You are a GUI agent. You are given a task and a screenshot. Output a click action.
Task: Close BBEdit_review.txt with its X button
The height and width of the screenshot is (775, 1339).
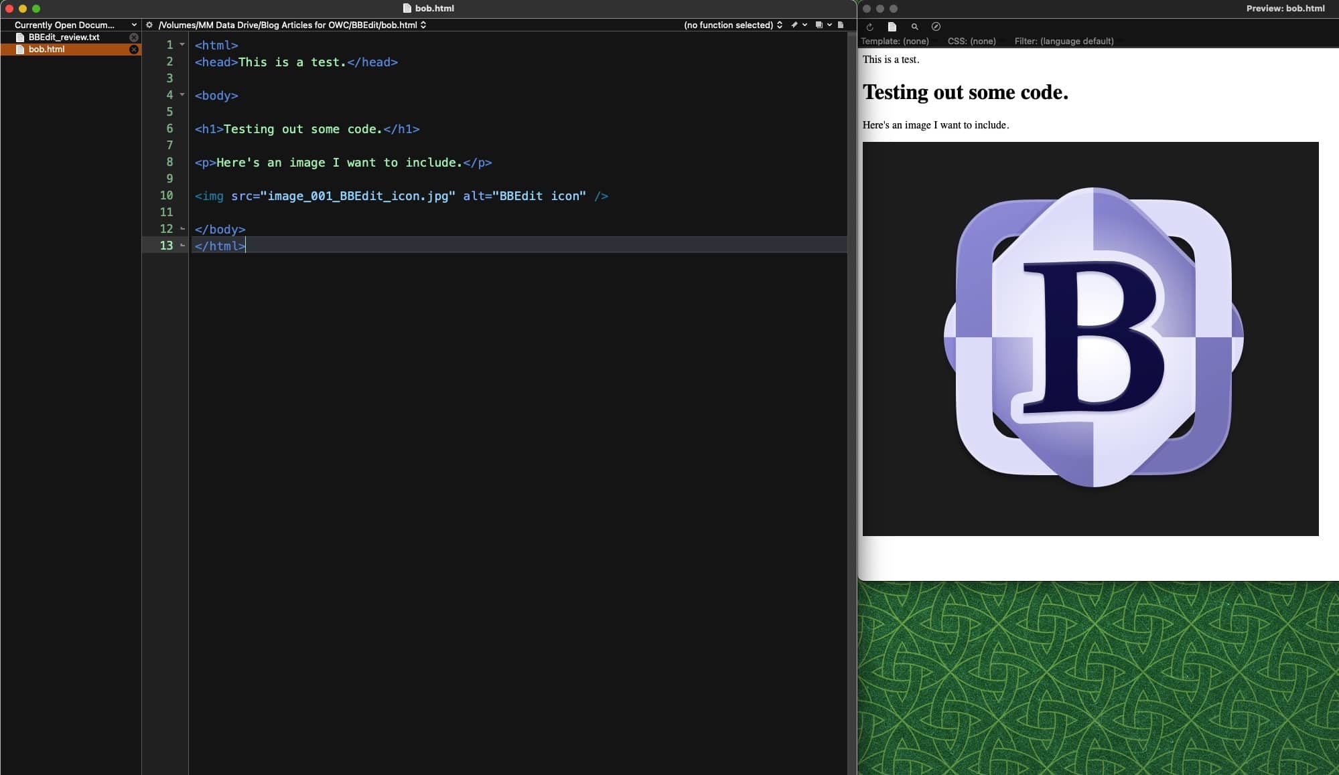134,37
